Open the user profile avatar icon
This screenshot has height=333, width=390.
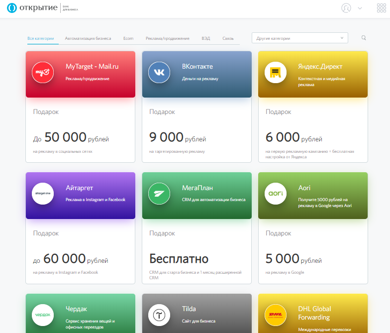[346, 8]
